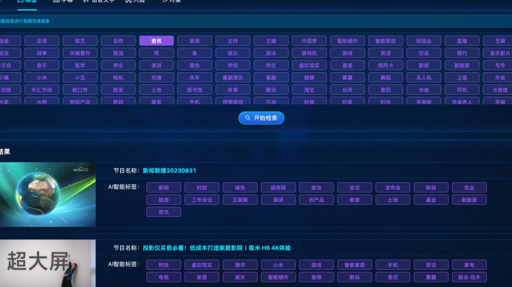
Task: Select the 制造业 tag filter
Action: 424,41
